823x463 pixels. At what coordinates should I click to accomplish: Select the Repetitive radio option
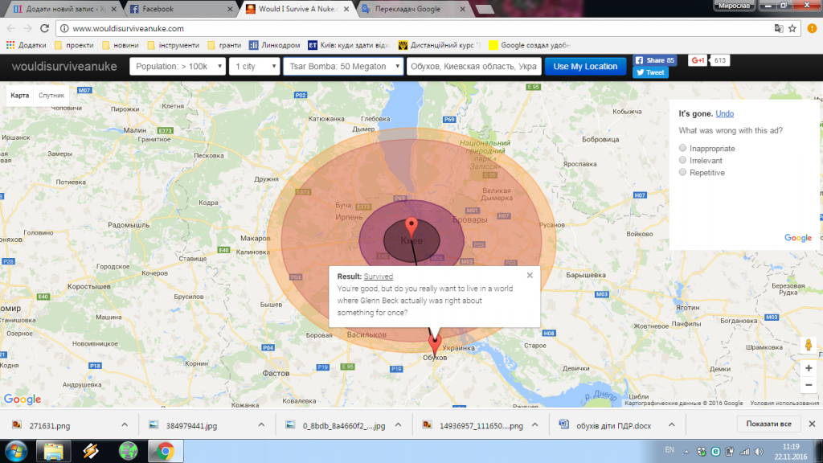(682, 172)
